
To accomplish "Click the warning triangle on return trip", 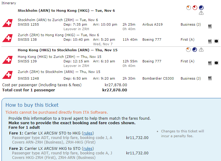I will [x=201, y=50].
